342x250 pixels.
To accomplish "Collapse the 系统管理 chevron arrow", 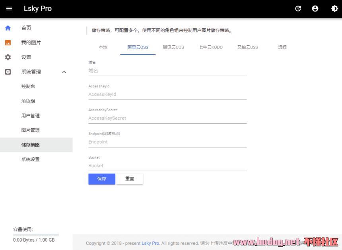I will 64,72.
